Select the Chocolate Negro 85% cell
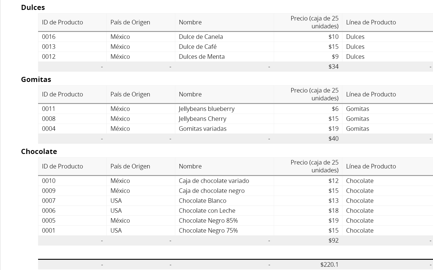This screenshot has width=433, height=270. click(x=208, y=221)
